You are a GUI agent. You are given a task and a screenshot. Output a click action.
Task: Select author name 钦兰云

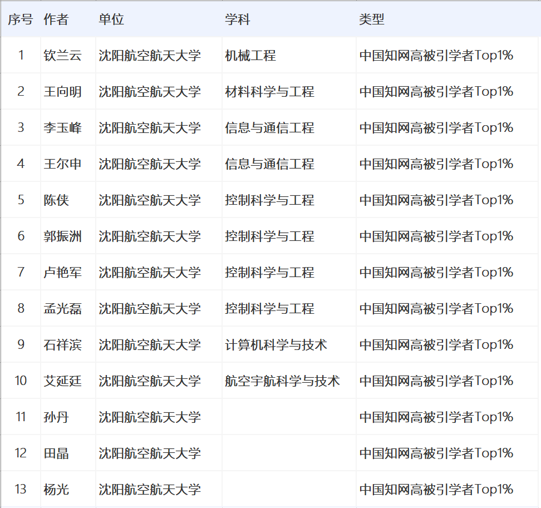(x=62, y=56)
